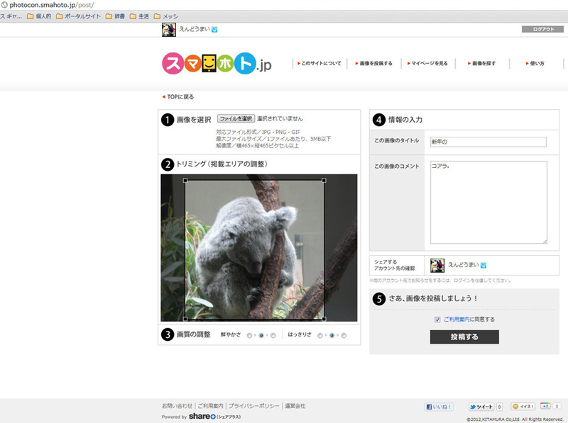Click the ファイルを選択 file button
568x423 pixels.
click(x=236, y=119)
